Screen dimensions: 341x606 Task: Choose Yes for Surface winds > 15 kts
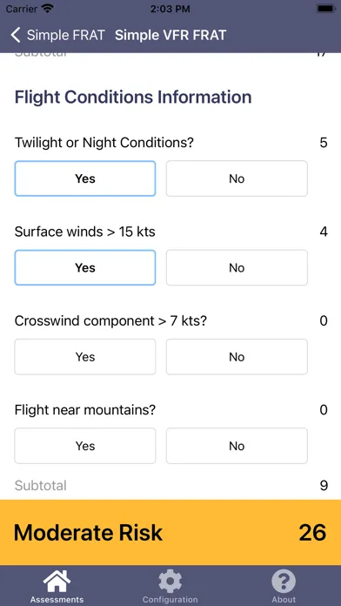85,267
